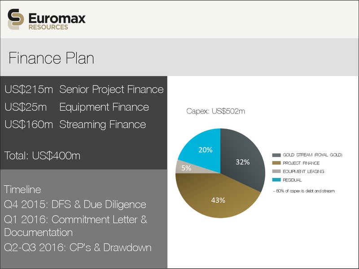Screen dimensions: 359x269
Task: Click the RESIDUAL legend label
Action: pos(293,180)
